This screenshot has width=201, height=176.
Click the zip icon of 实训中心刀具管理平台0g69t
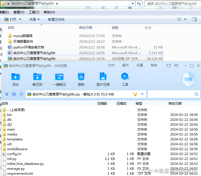pyautogui.click(x=10, y=58)
